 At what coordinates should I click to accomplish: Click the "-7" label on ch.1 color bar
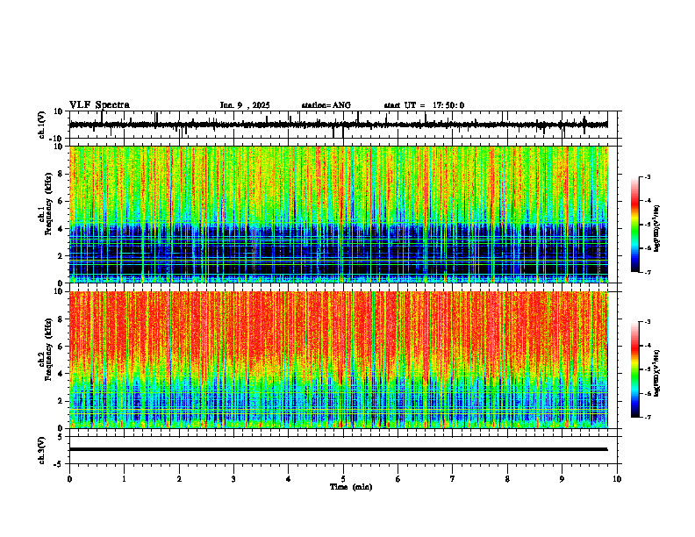[647, 272]
